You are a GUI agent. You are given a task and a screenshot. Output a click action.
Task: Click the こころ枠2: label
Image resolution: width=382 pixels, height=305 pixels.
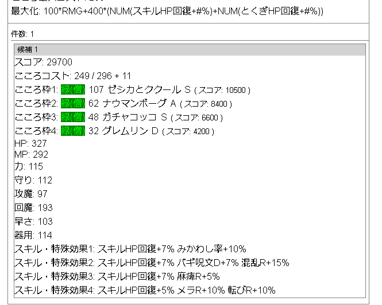37,103
